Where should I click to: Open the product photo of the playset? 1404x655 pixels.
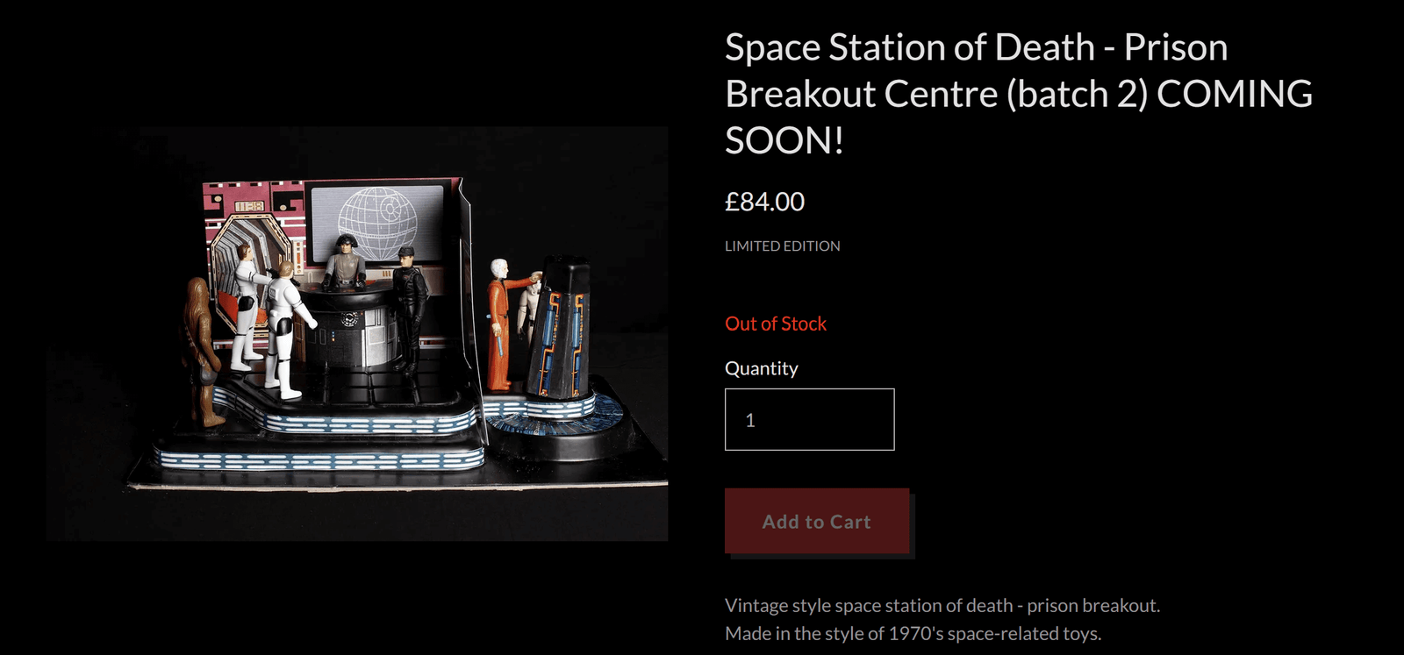pos(357,333)
